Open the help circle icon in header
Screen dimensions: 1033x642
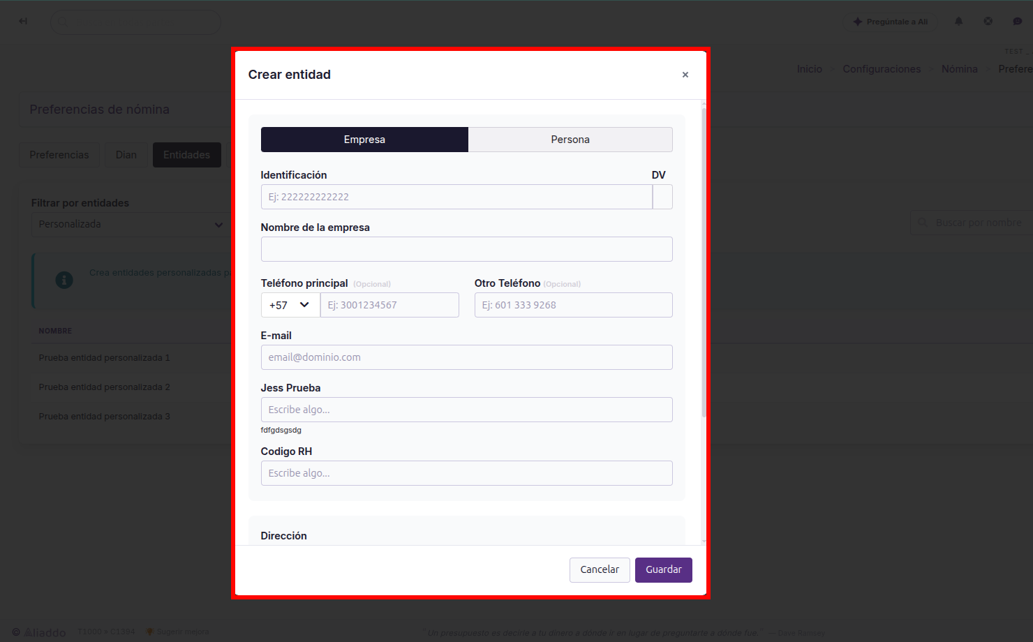pyautogui.click(x=988, y=22)
